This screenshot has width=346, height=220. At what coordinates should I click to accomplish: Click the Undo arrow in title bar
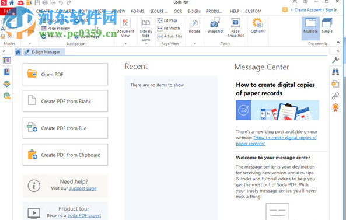61,2
